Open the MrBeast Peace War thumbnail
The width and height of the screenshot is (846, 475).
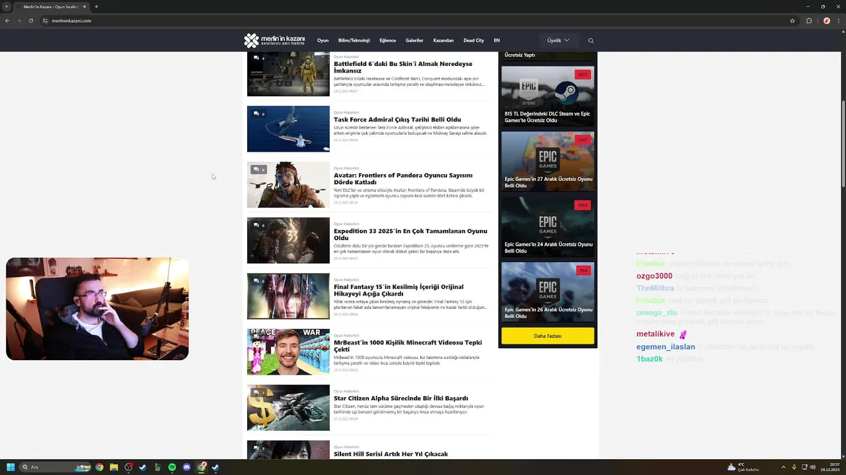(x=288, y=352)
